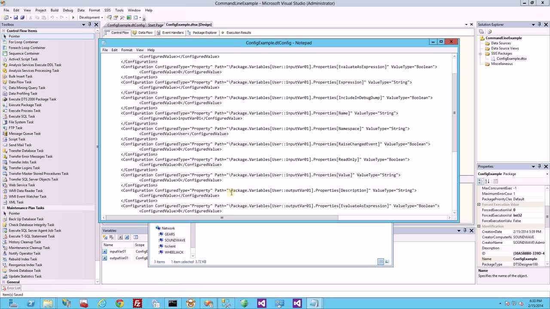This screenshot has width=550, height=309.
Task: Select the Execute SQL Task
Action: coord(47,116)
